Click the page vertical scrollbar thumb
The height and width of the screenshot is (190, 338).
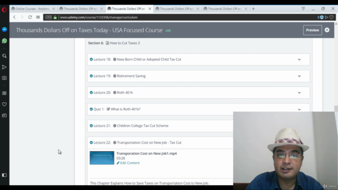tap(336, 109)
